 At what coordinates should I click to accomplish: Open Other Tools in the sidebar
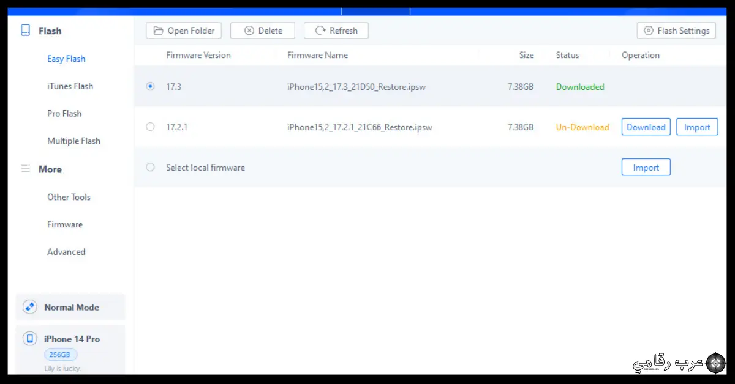click(x=69, y=197)
